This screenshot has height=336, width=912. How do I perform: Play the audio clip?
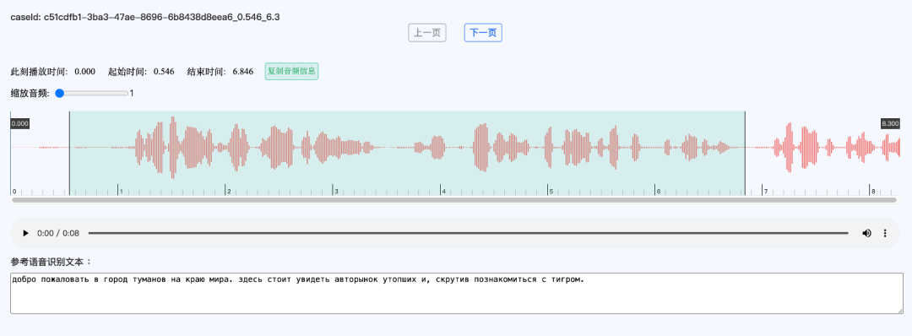[x=25, y=233]
